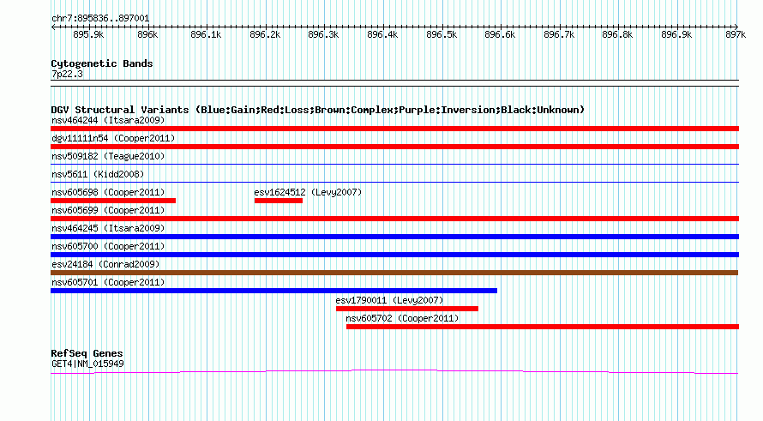This screenshot has height=421, width=763.
Task: Open the dgv11111n54 (Cooper2011) variant label
Action: [113, 138]
